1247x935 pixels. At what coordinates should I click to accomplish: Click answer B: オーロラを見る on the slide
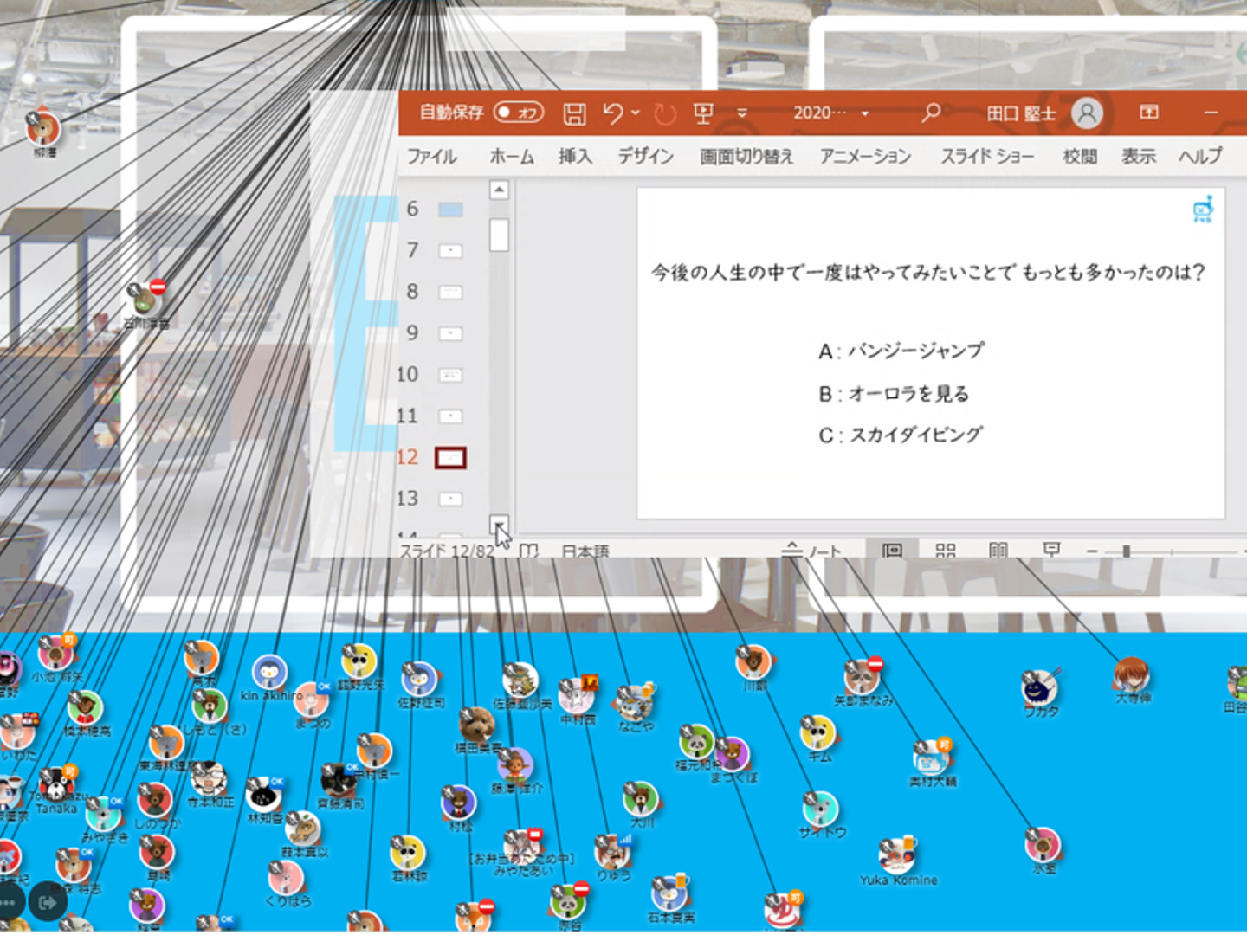(894, 394)
